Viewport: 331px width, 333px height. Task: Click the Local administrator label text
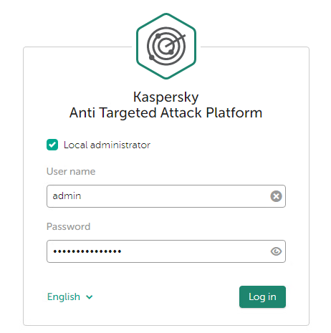coord(107,145)
